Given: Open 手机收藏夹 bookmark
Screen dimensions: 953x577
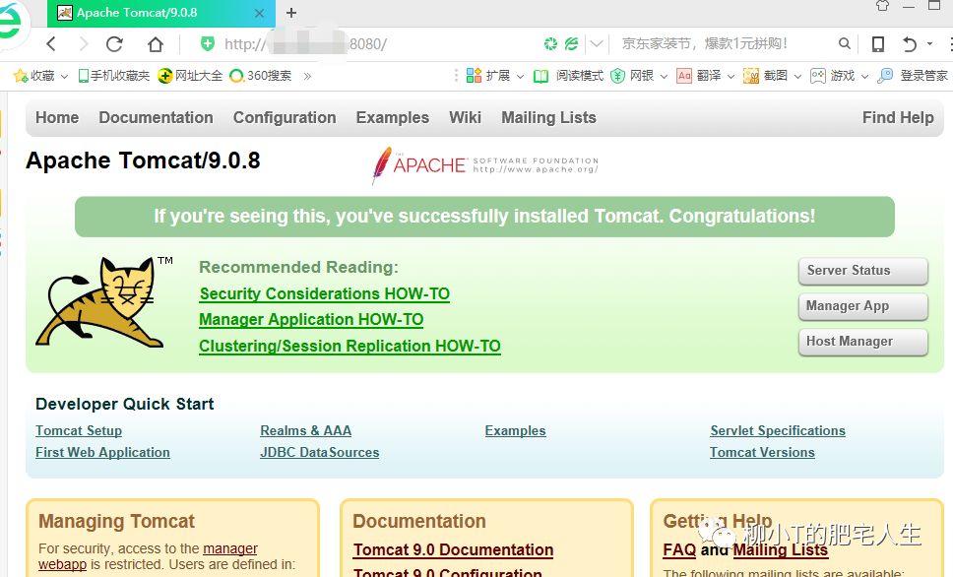Looking at the screenshot, I should (113, 76).
